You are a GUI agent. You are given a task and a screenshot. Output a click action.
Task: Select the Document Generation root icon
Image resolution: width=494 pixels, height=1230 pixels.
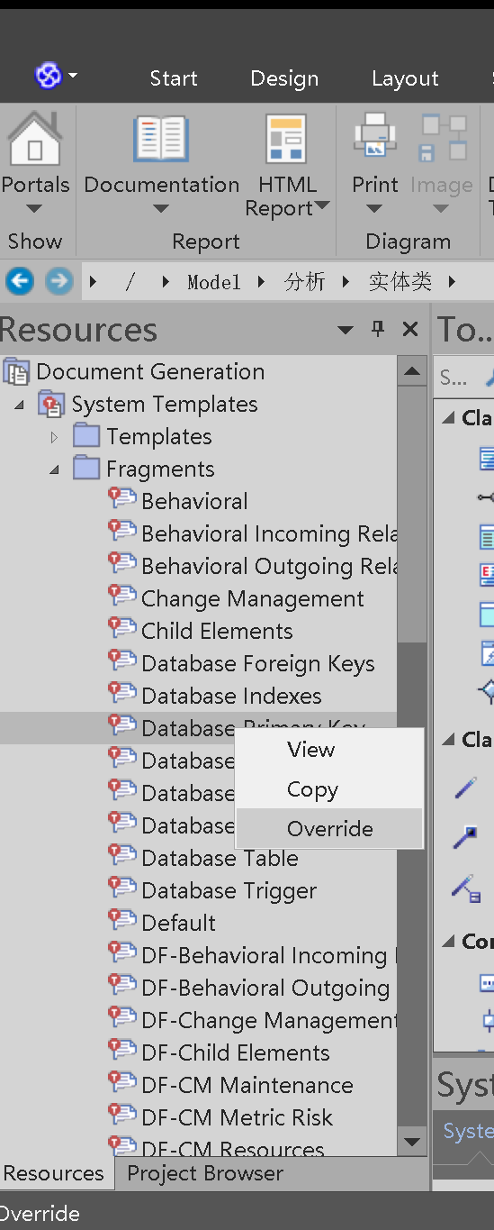pos(17,371)
